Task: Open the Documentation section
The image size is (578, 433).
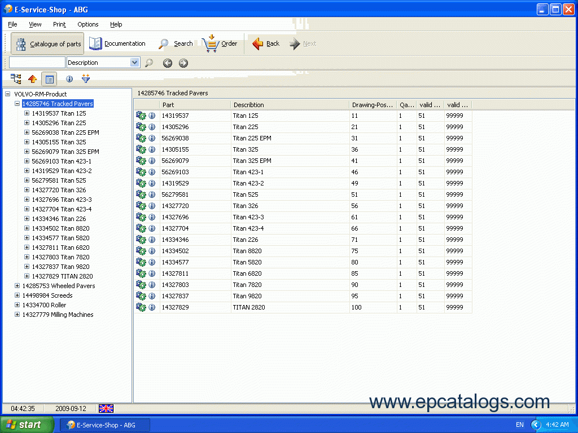Action: point(117,43)
